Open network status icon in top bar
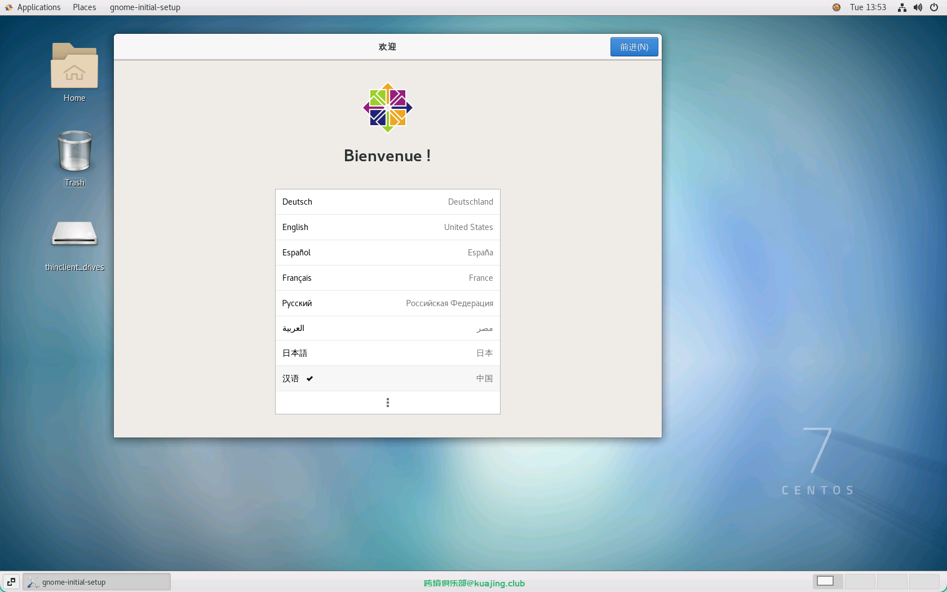 pyautogui.click(x=902, y=7)
